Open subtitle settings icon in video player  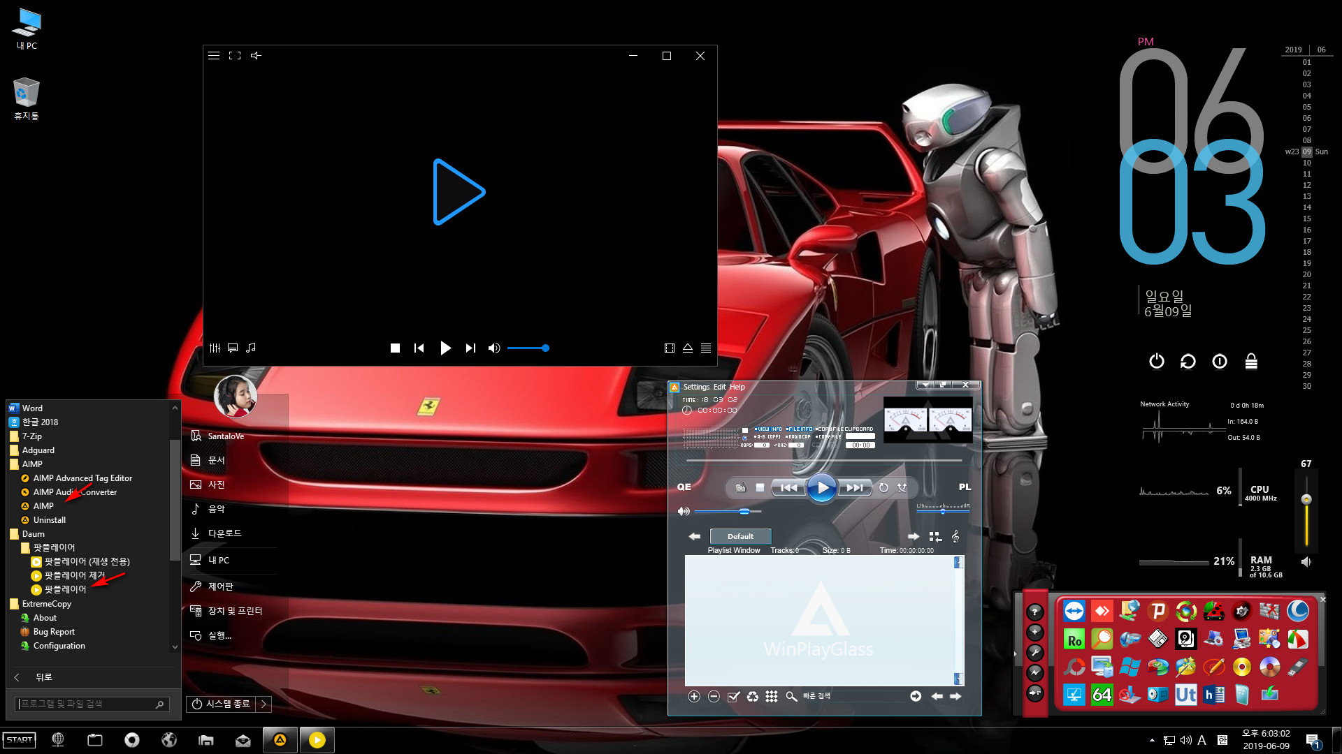click(x=233, y=348)
